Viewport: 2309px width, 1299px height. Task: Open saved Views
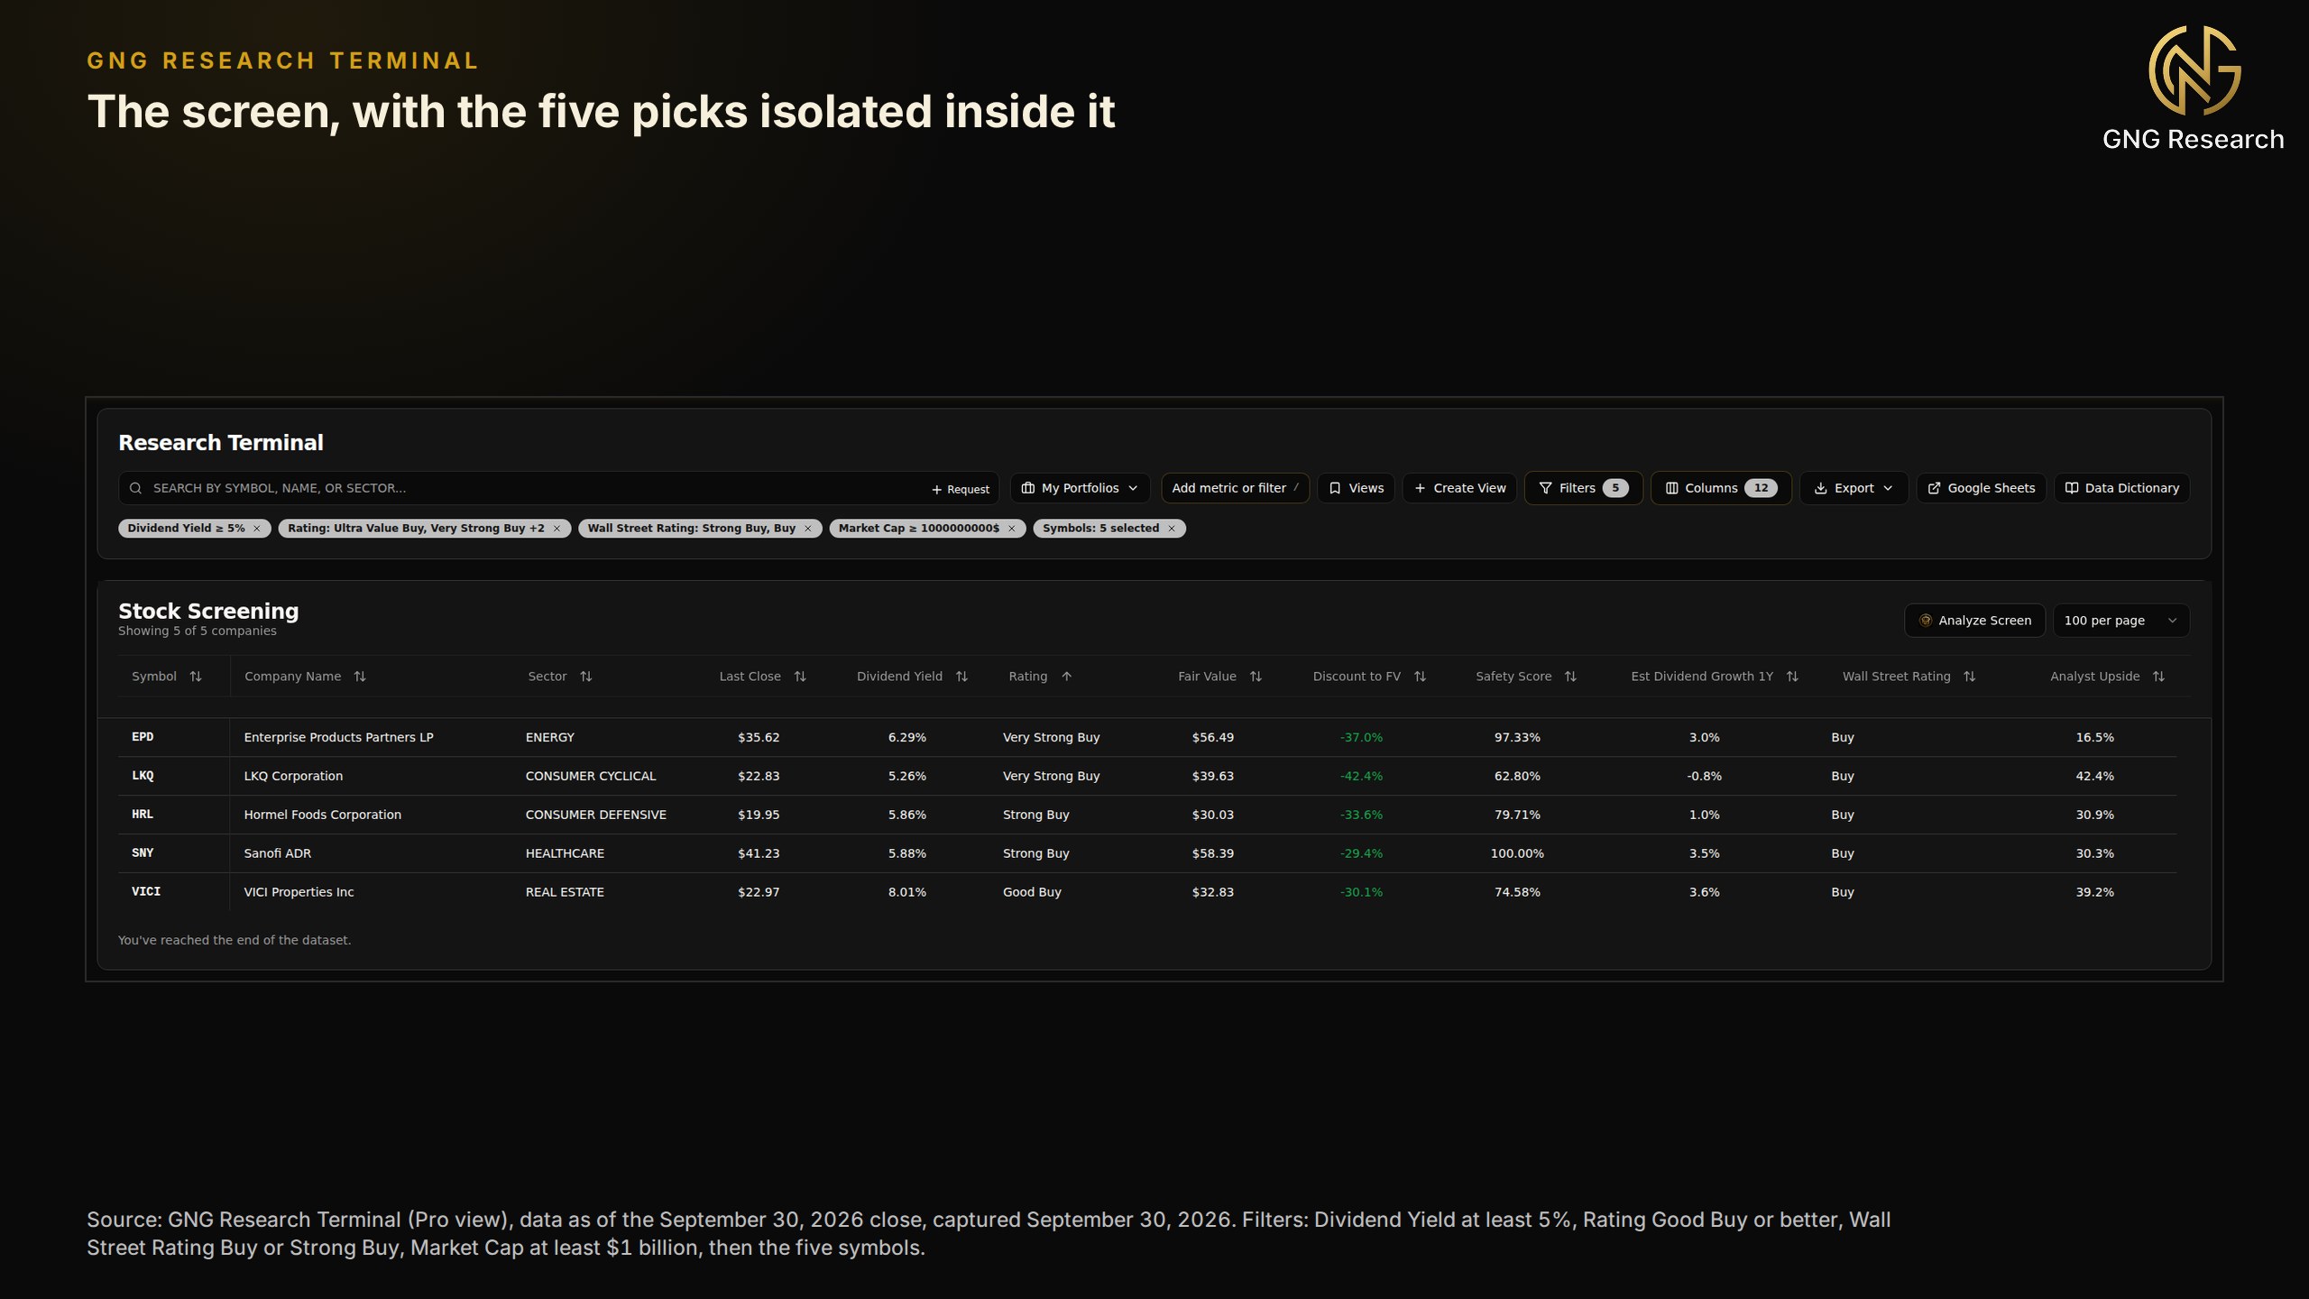1356,488
